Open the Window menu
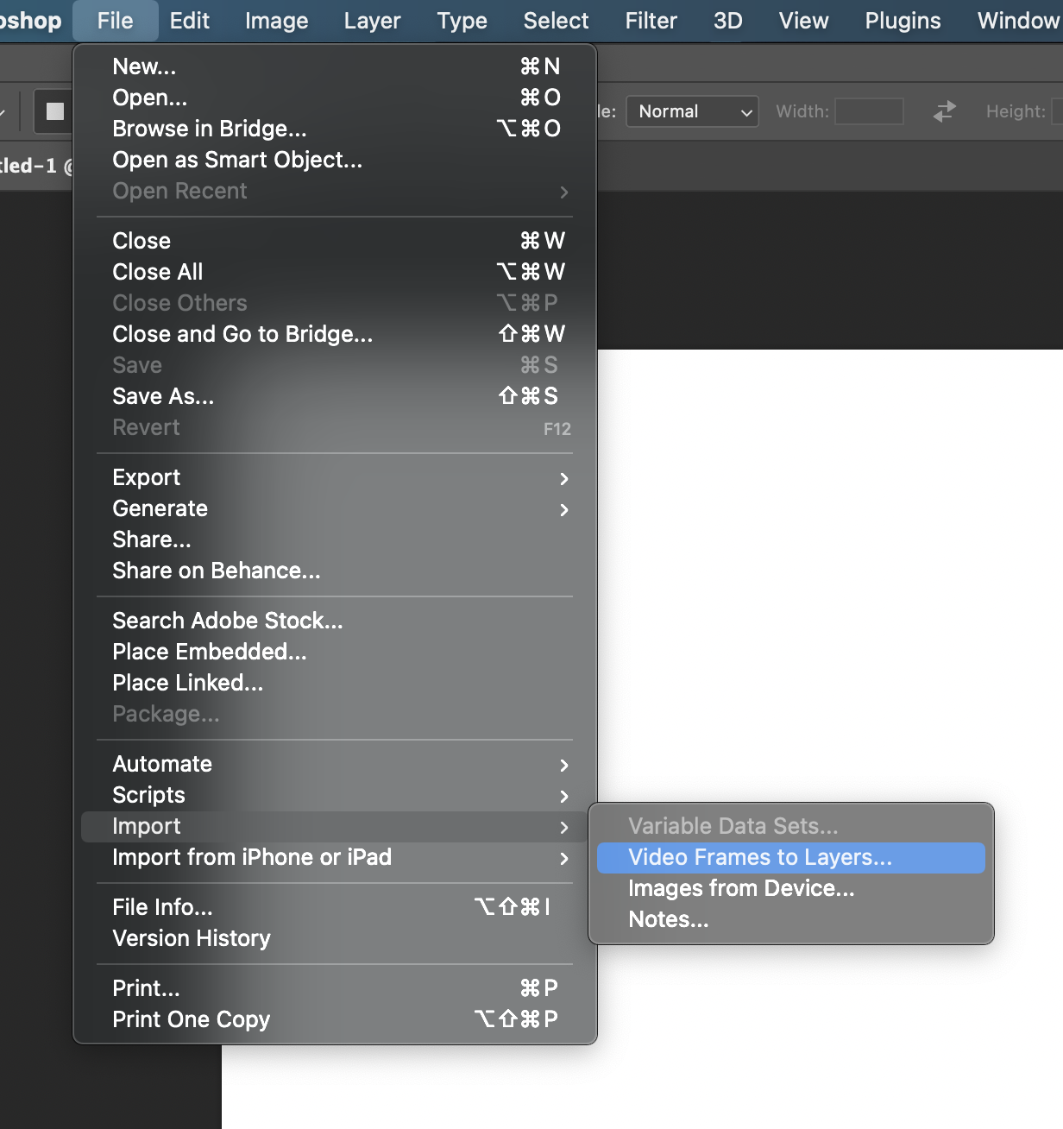 [x=1017, y=21]
